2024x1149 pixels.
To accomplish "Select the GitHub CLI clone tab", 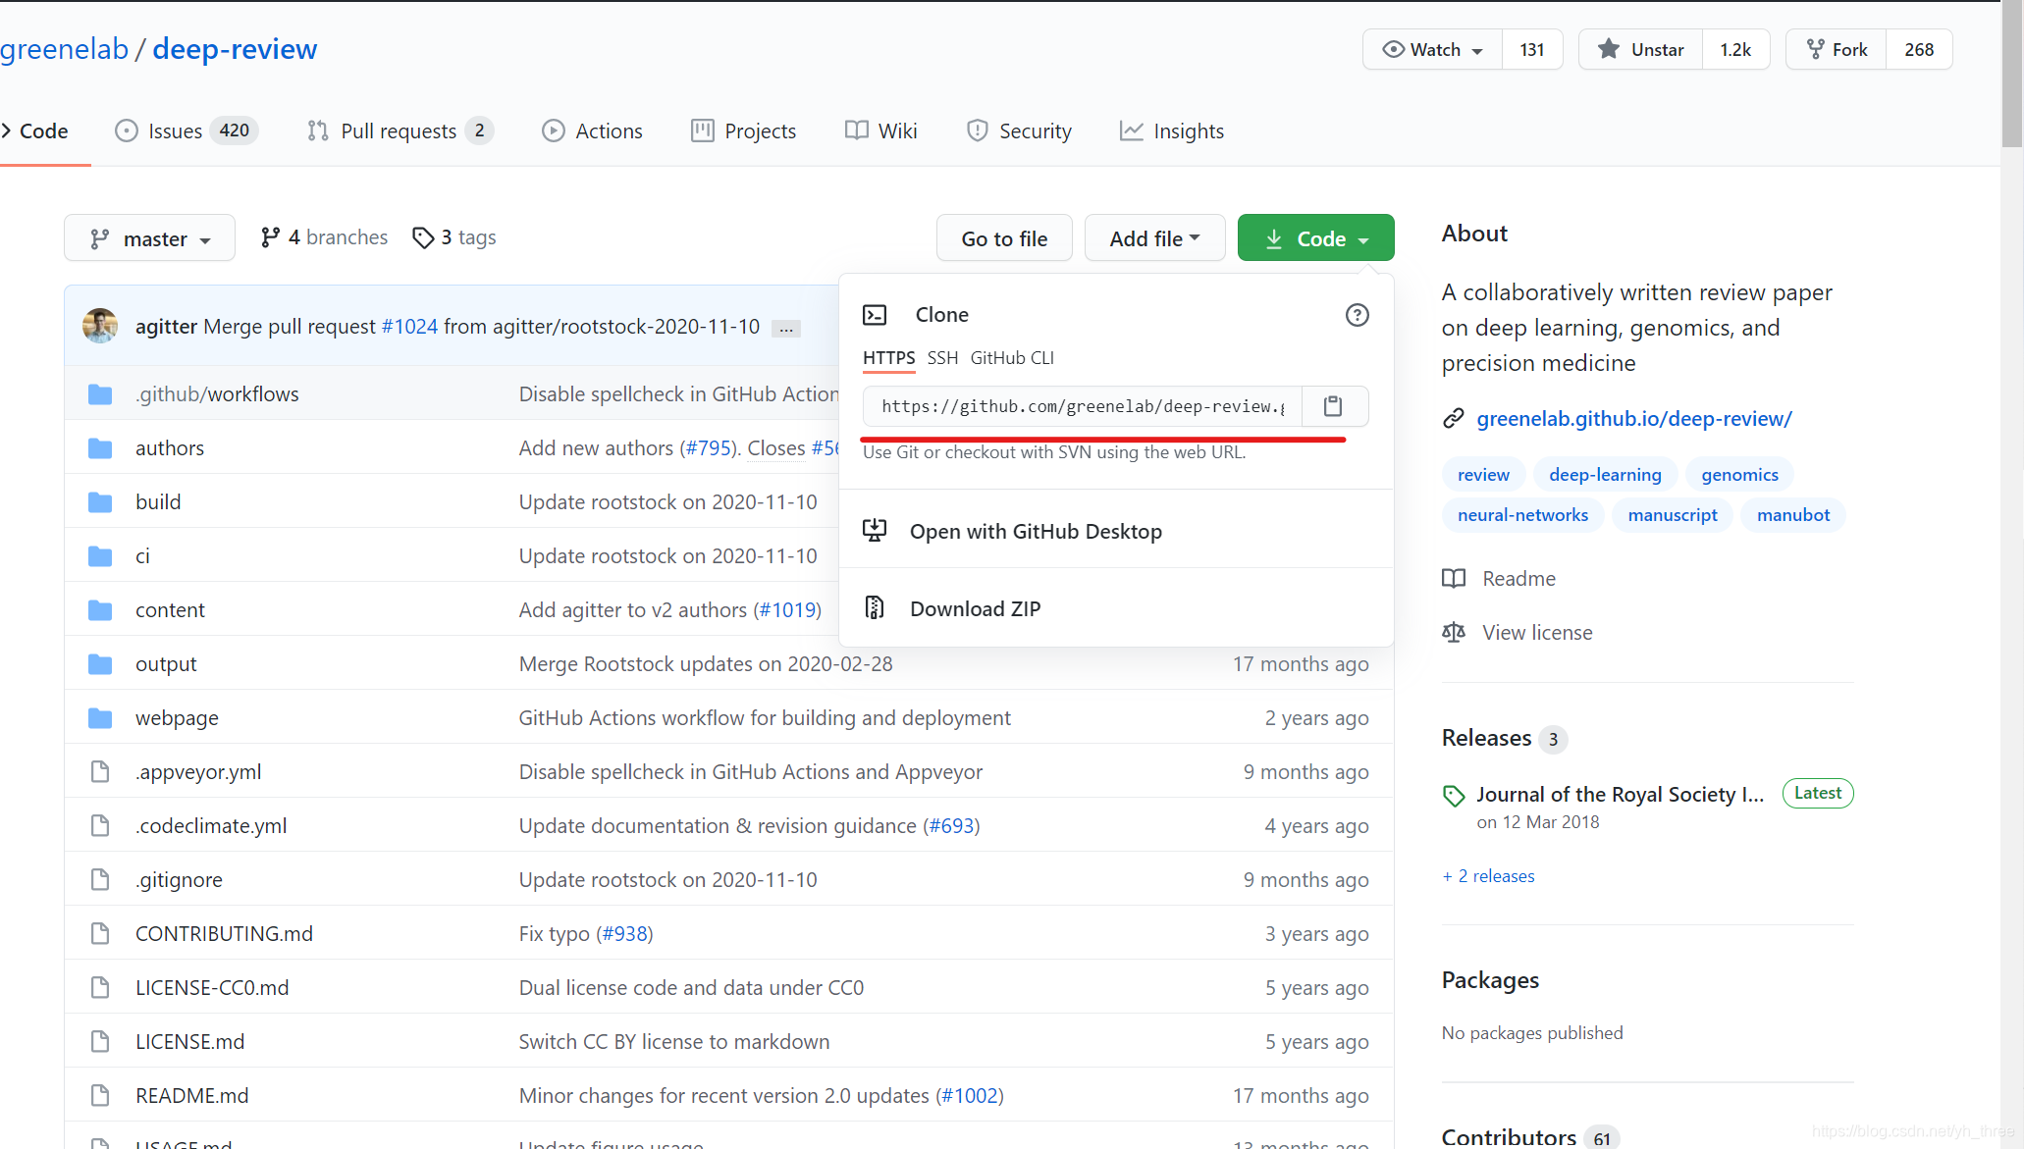I will [1012, 358].
